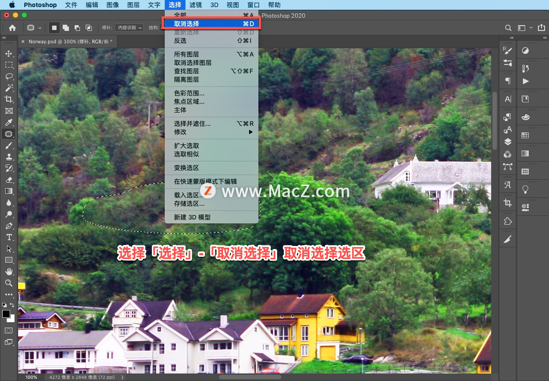549x381 pixels.
Task: Select the Patch tool in left toolbar
Action: 9,134
